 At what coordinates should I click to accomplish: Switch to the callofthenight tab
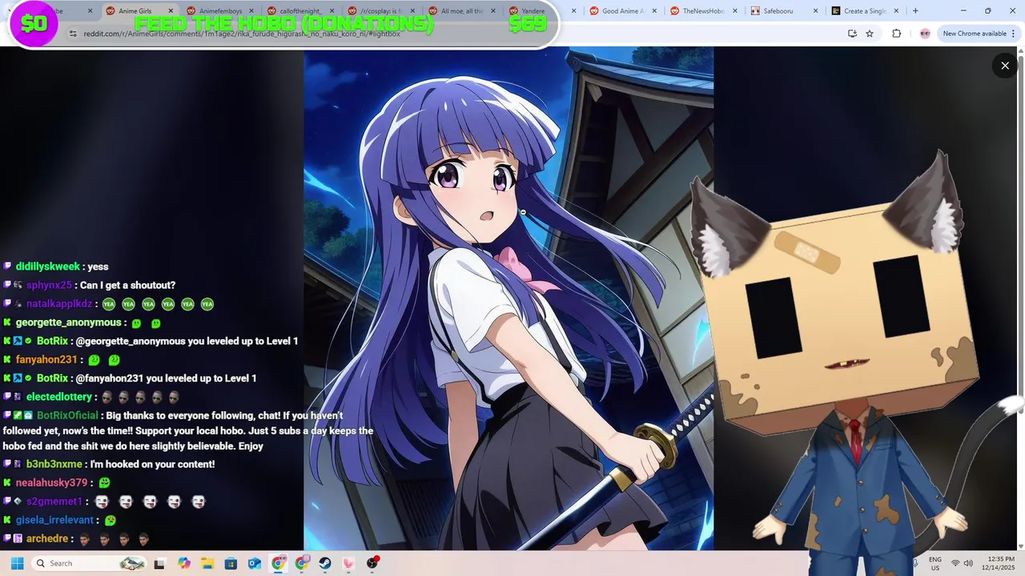click(300, 11)
